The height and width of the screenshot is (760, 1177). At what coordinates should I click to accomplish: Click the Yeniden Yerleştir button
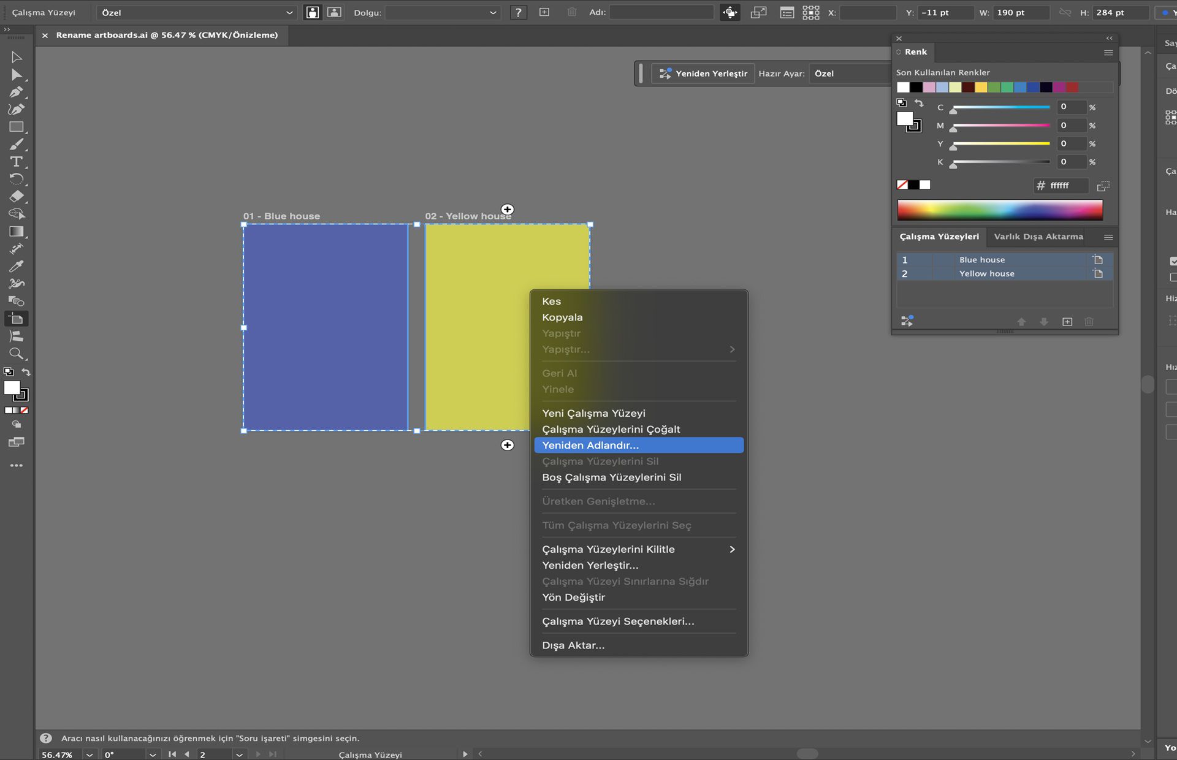point(703,74)
